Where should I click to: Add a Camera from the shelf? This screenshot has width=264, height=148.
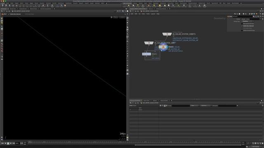(125, 6)
